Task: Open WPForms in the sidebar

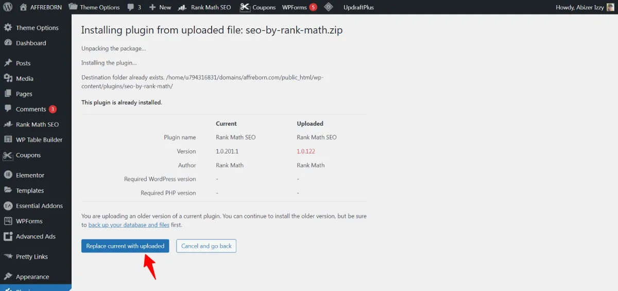Action: pyautogui.click(x=29, y=221)
